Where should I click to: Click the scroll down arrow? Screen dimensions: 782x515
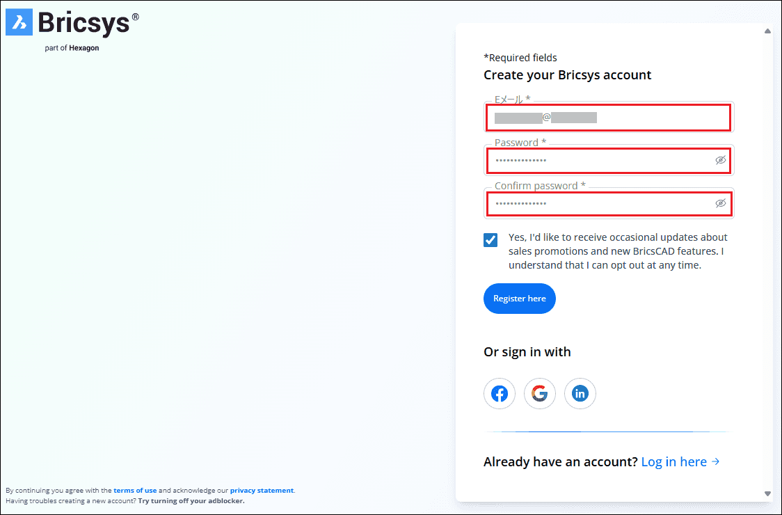coord(767,493)
